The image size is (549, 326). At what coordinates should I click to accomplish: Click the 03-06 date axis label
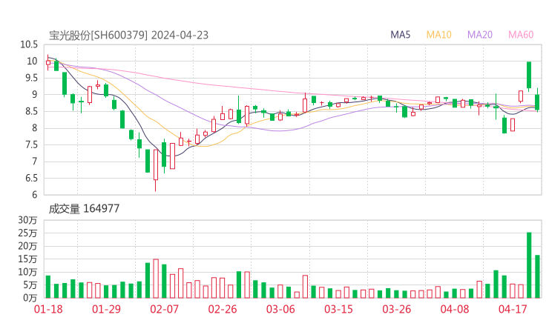[x=280, y=309]
